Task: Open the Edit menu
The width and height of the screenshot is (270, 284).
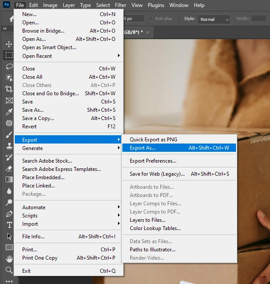Action: pos(34,5)
